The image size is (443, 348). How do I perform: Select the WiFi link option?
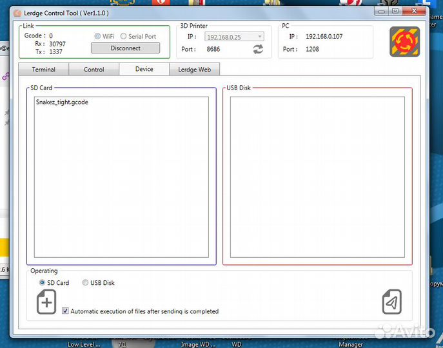tap(98, 37)
